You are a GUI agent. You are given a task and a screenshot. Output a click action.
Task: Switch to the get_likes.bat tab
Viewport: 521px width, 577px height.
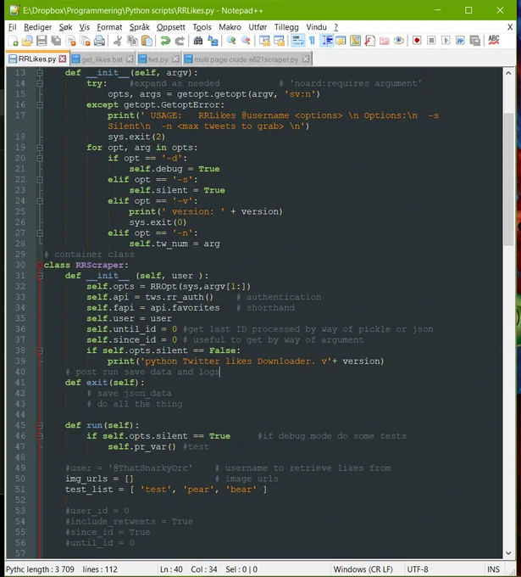point(102,59)
